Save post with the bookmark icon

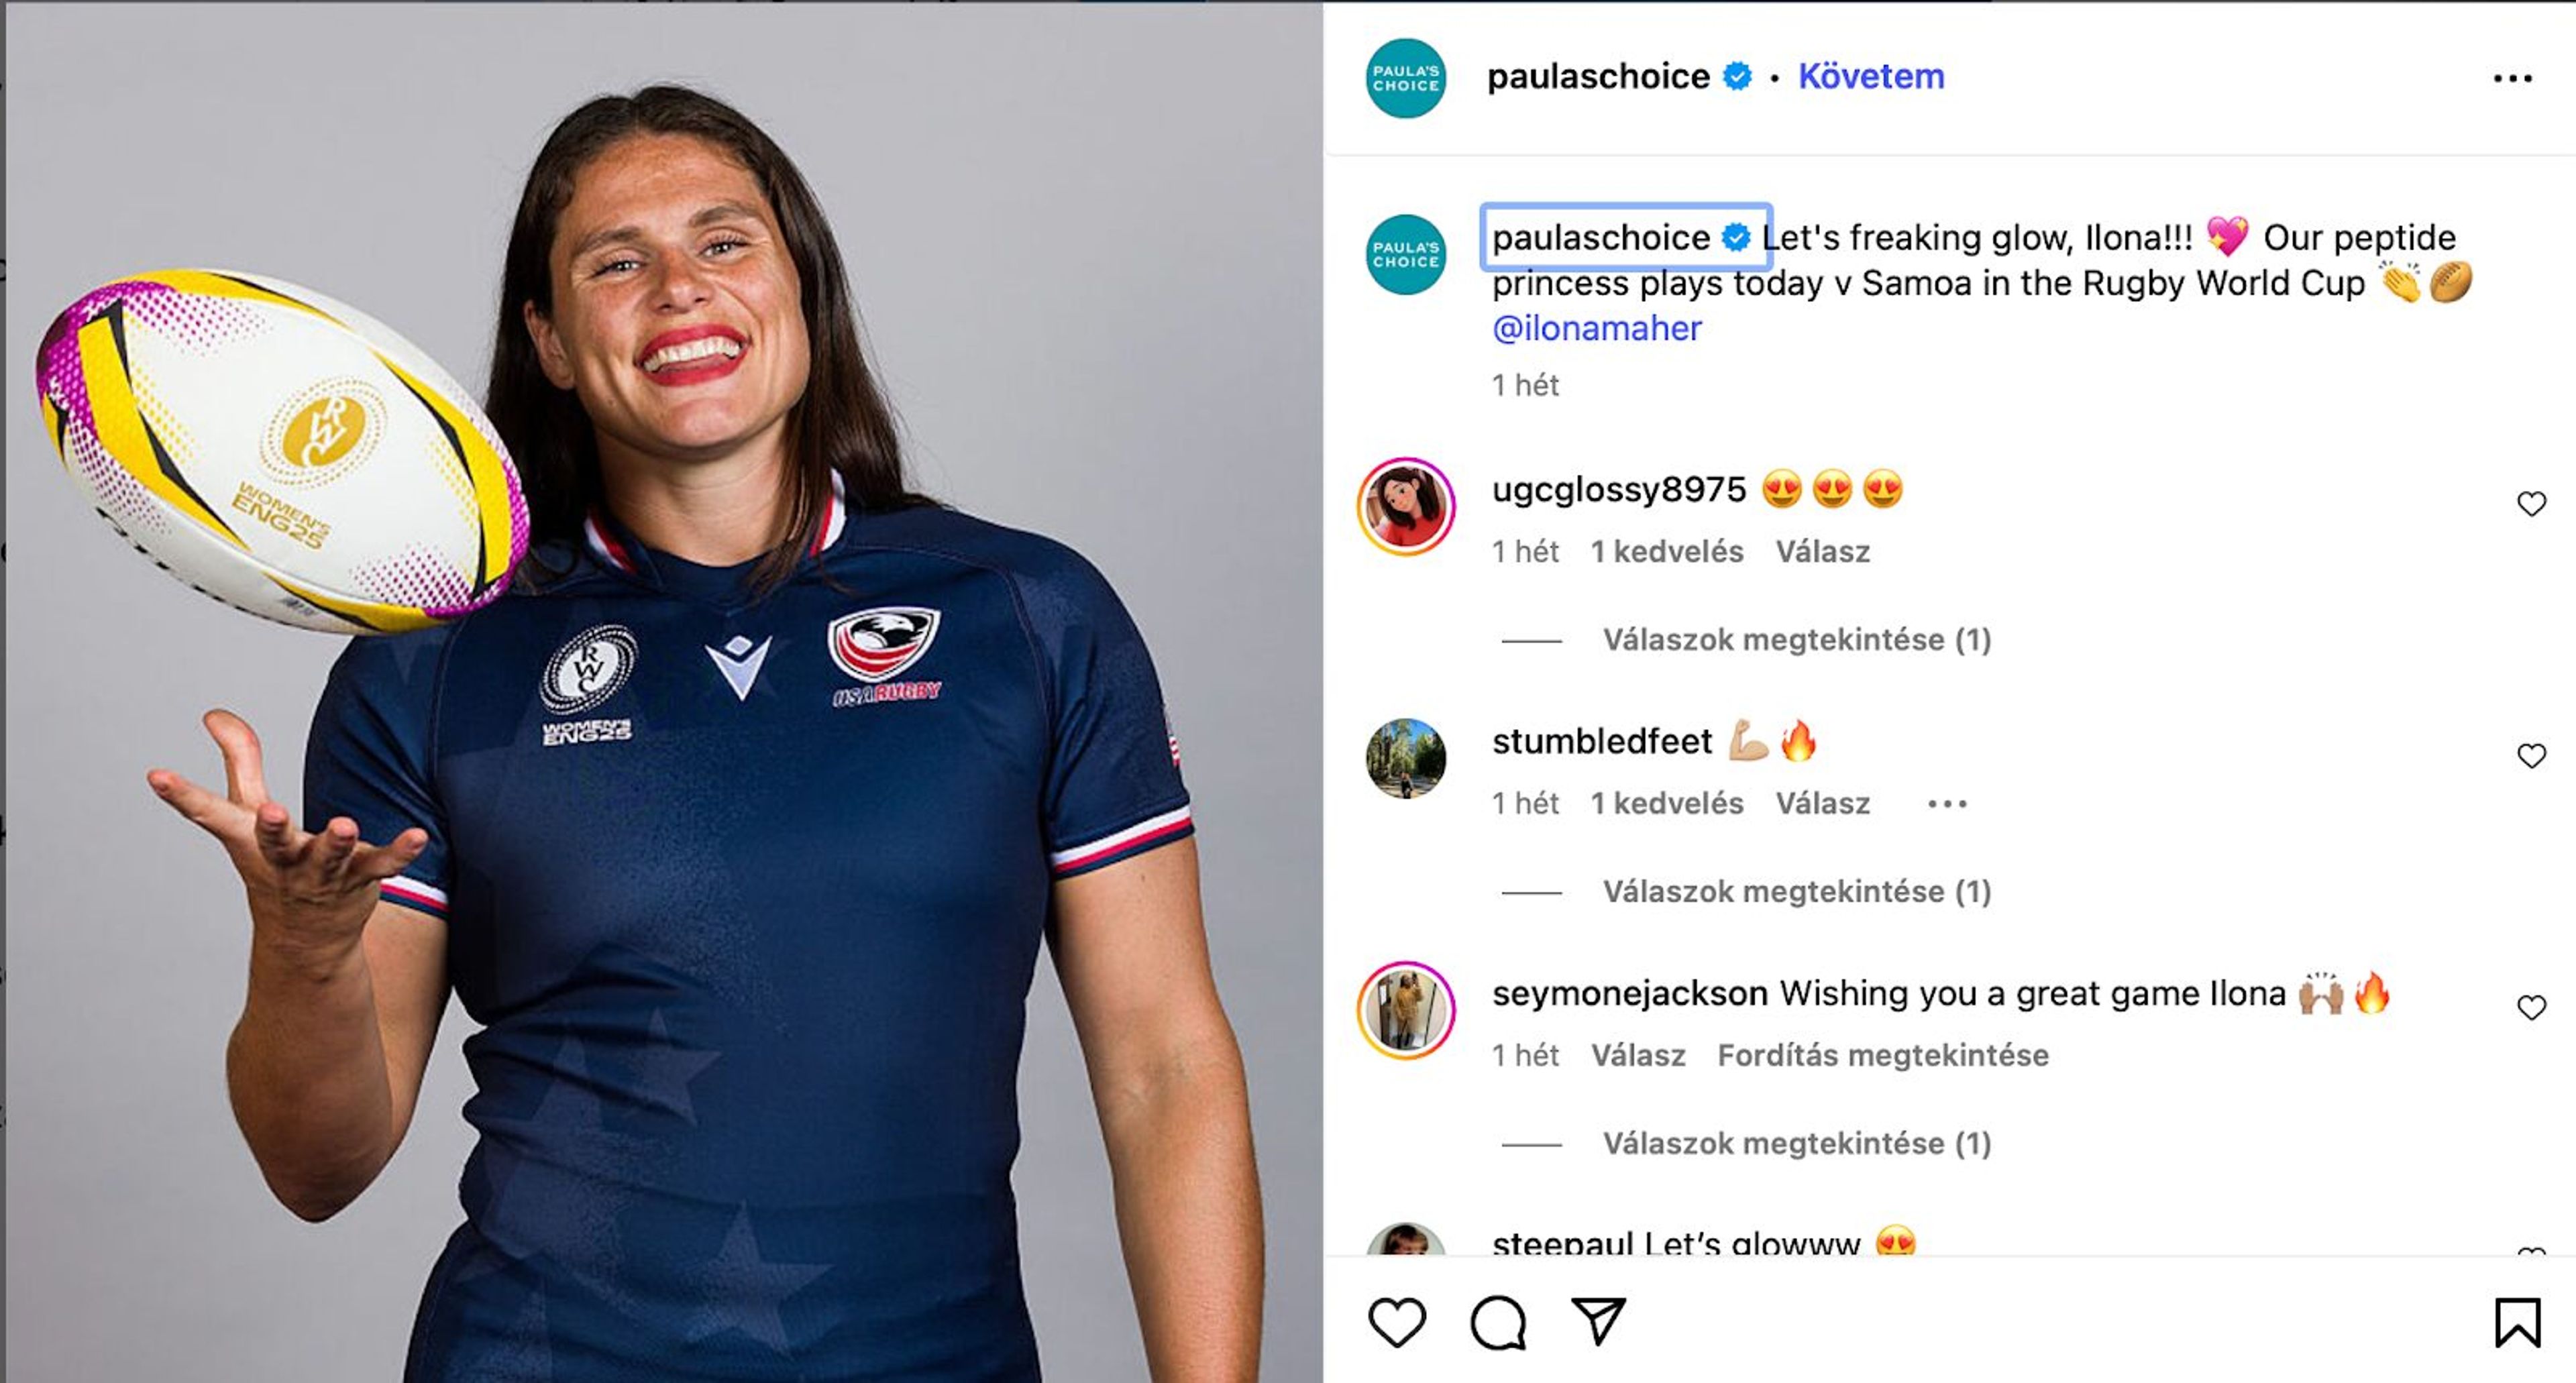2517,1322
